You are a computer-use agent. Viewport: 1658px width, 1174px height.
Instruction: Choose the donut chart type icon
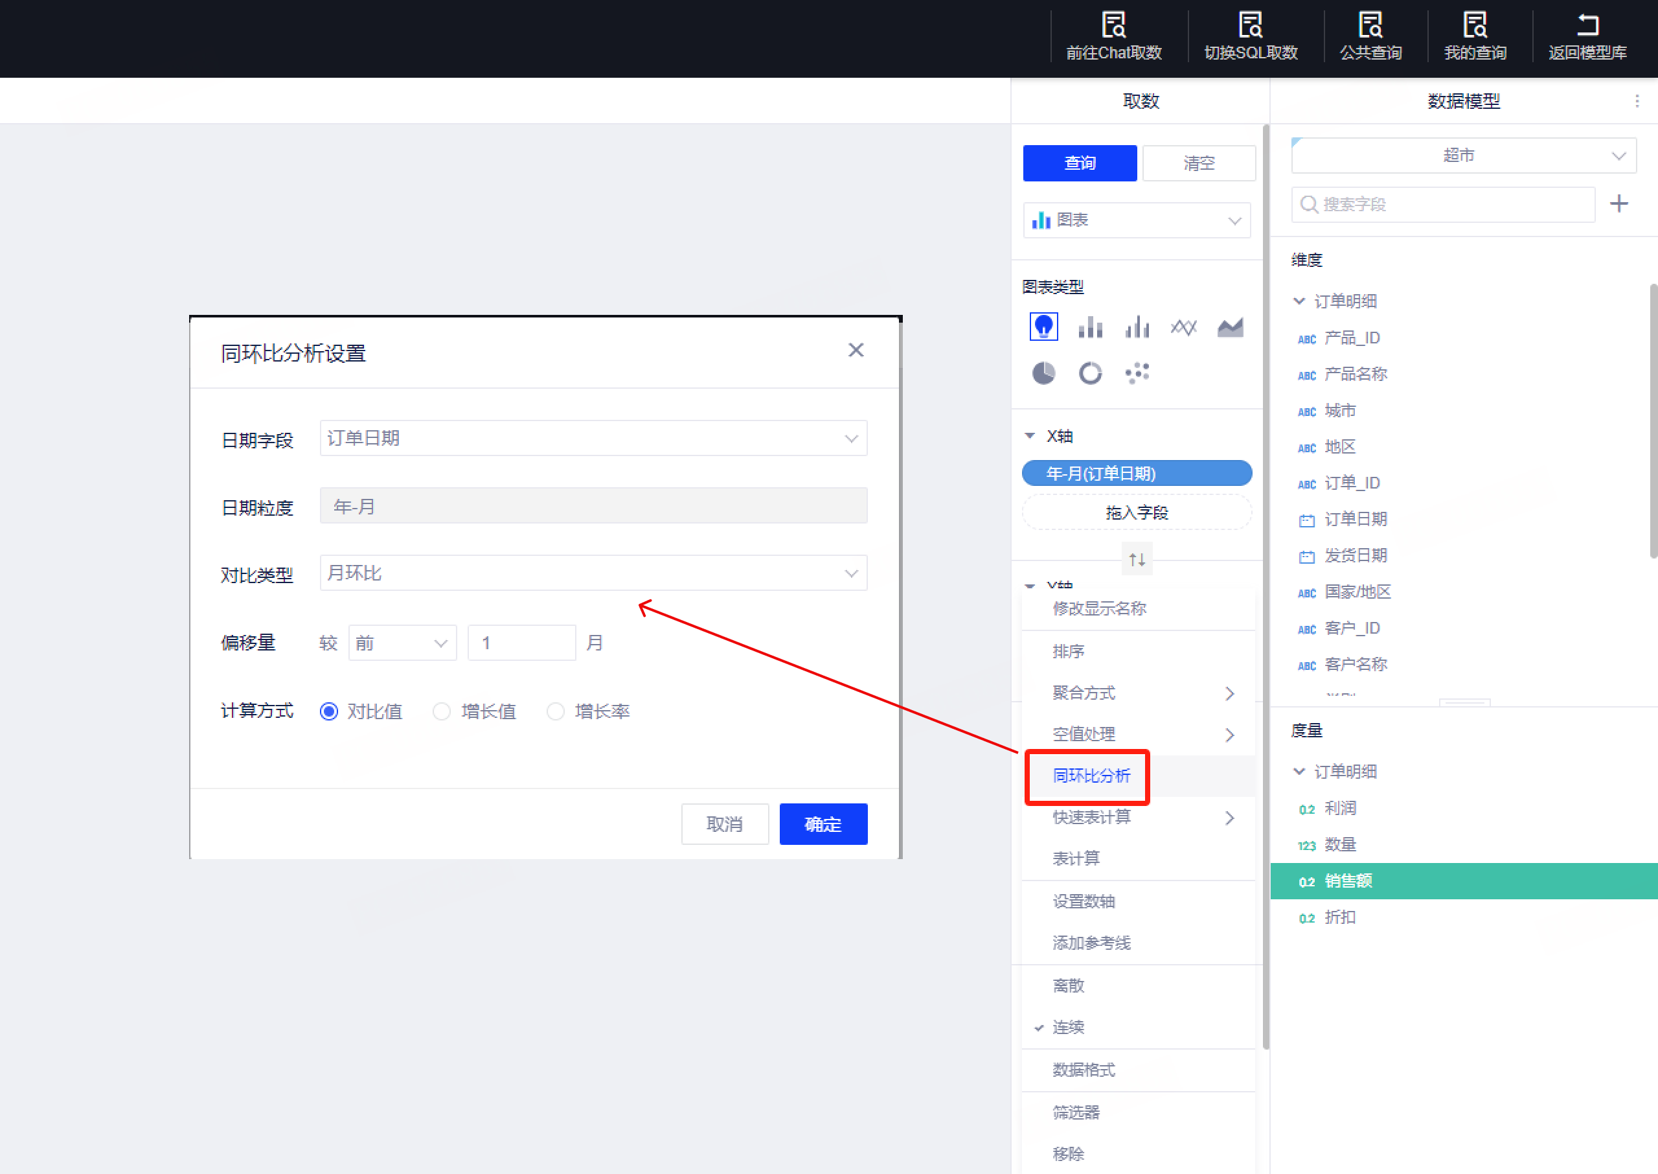(1090, 373)
